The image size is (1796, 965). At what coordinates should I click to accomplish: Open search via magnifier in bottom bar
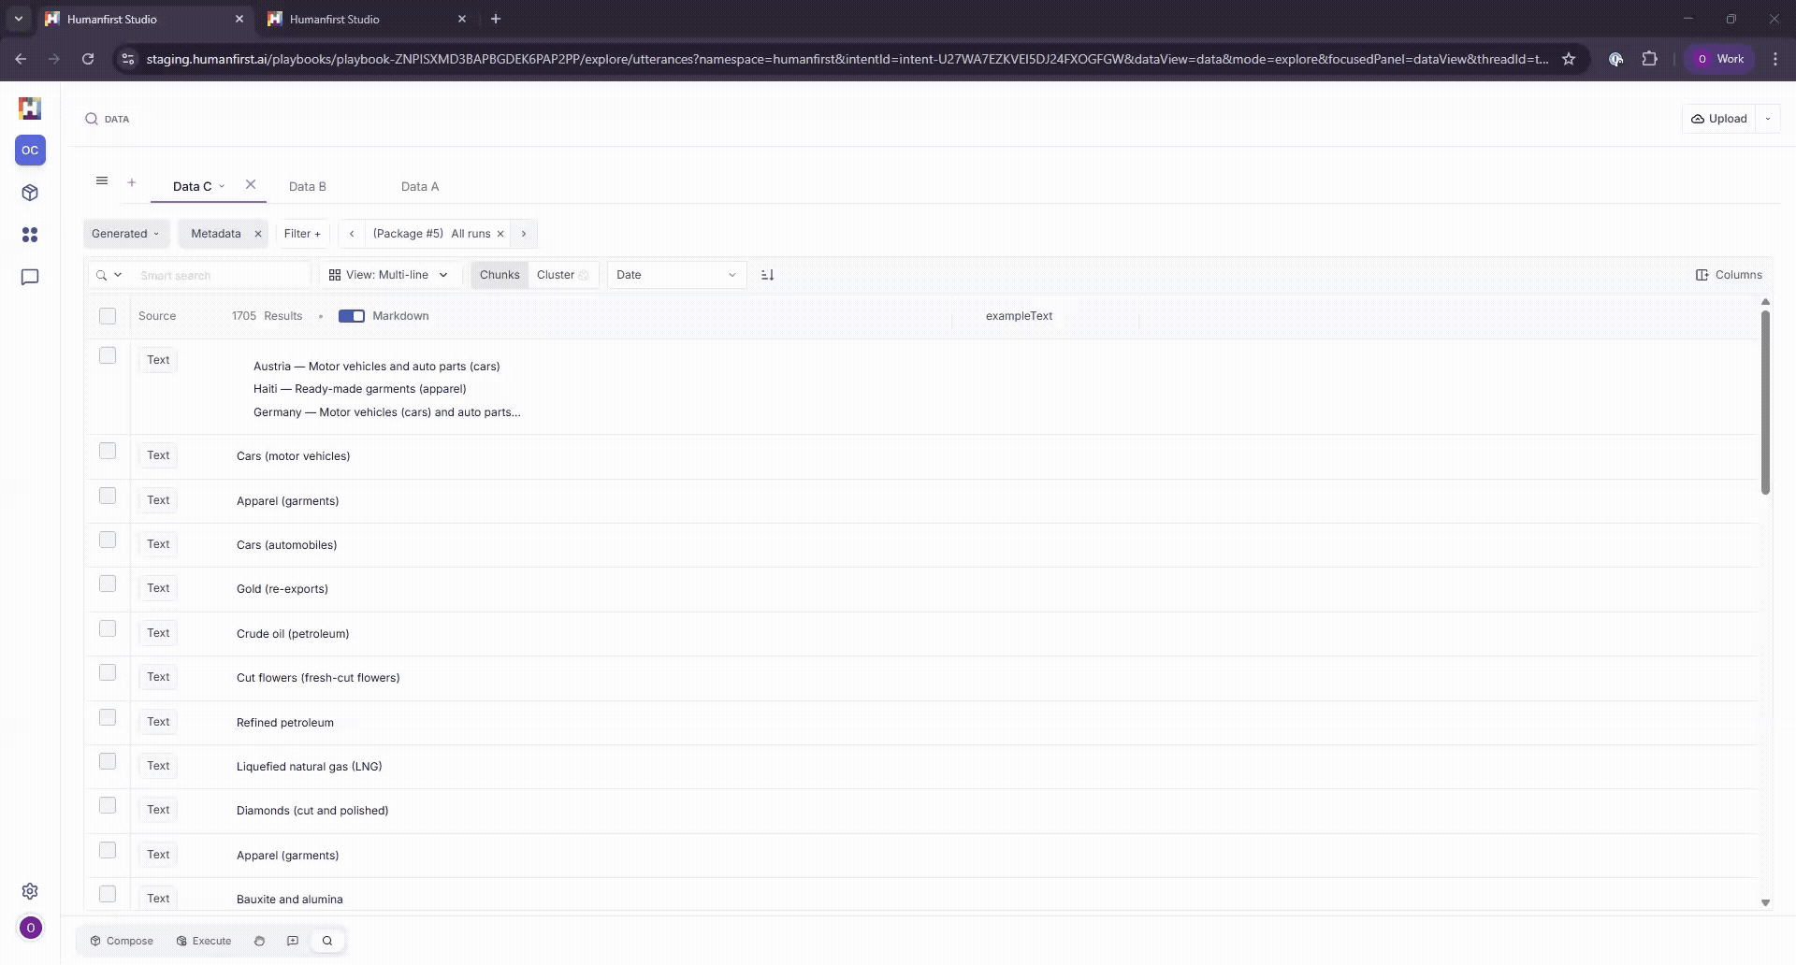pos(326,941)
